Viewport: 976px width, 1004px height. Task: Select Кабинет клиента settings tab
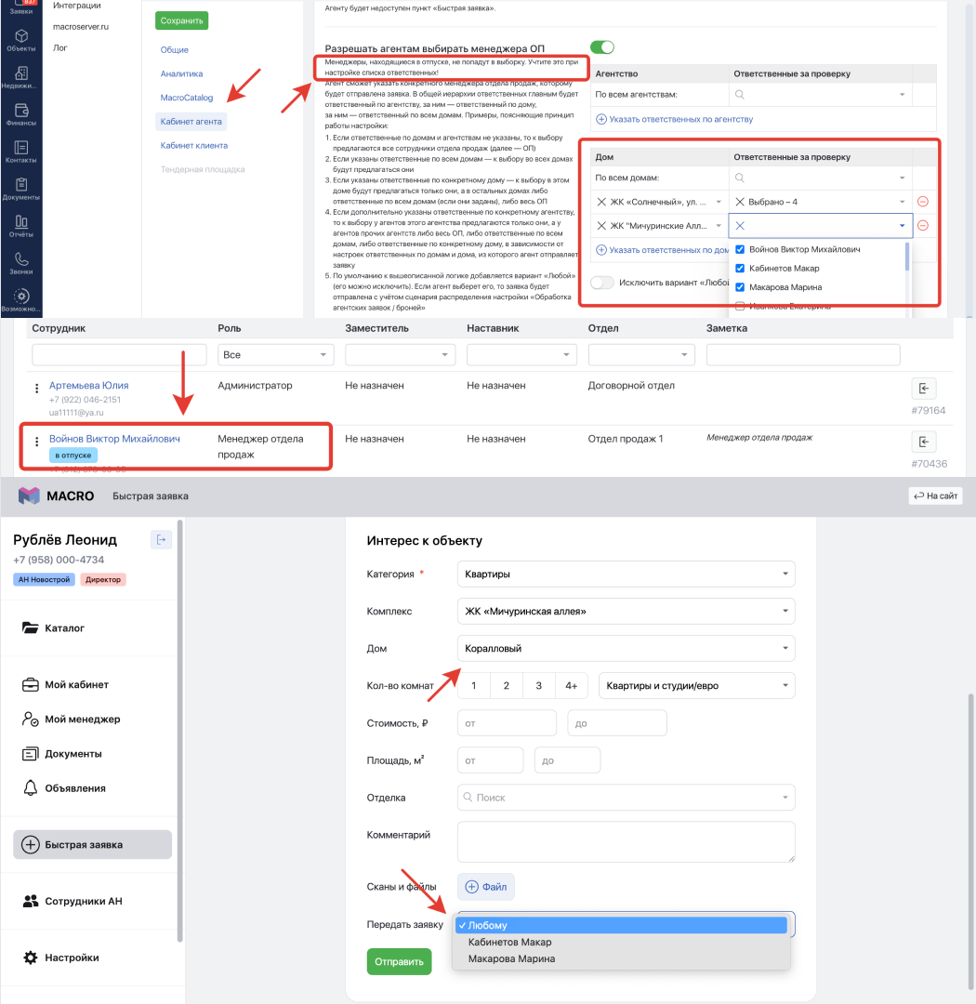click(x=193, y=146)
